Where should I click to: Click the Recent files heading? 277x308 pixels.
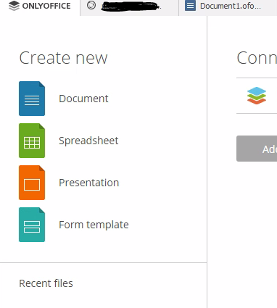pos(46,283)
